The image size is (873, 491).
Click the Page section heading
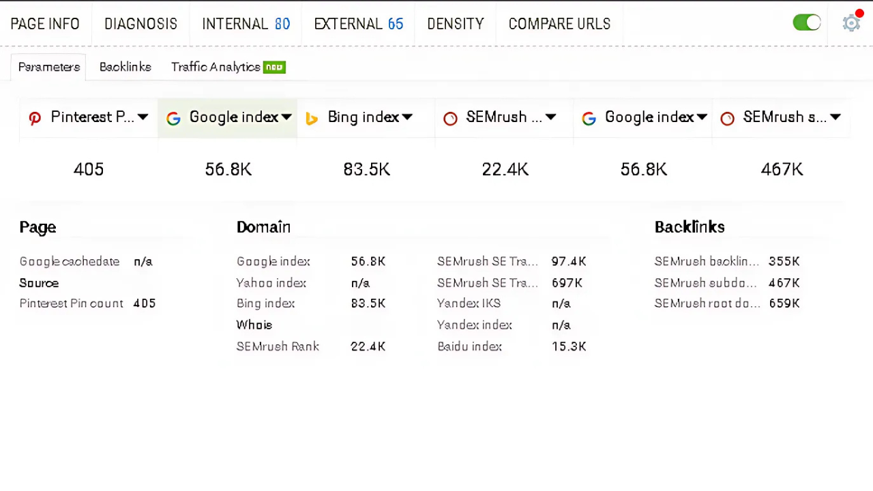[x=38, y=228]
